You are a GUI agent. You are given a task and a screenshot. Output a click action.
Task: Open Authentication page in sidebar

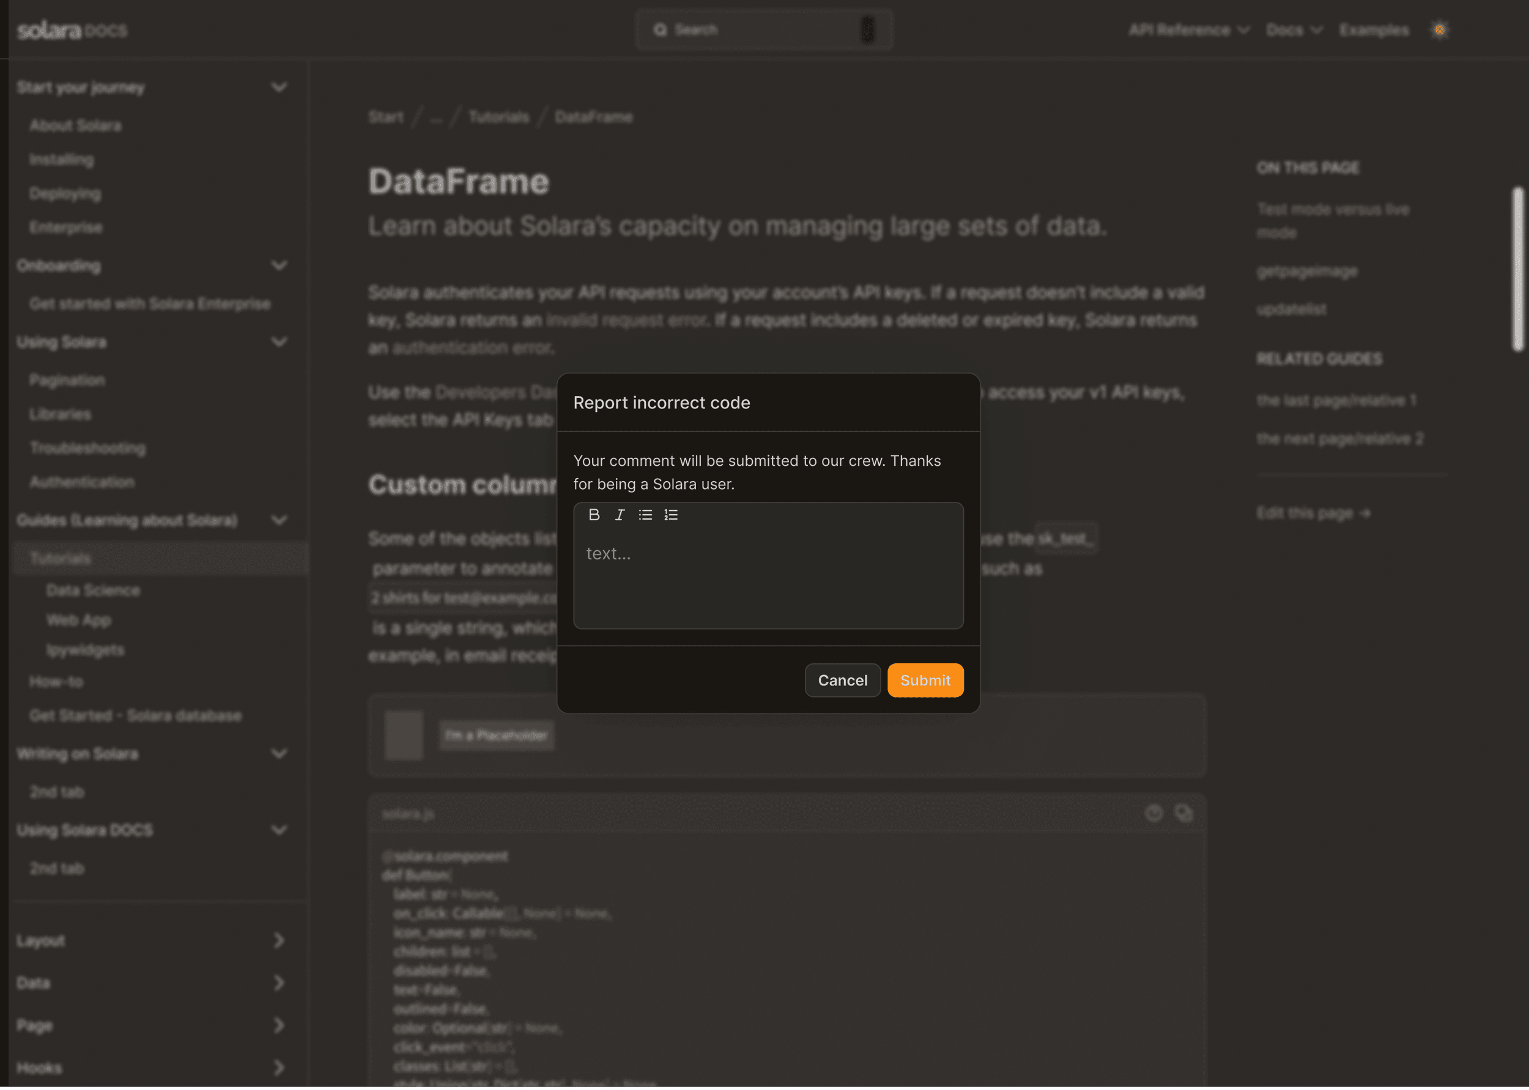[x=81, y=482]
